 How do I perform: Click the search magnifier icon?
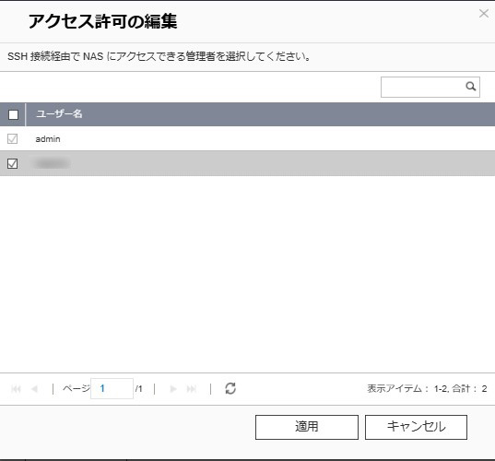(x=471, y=86)
